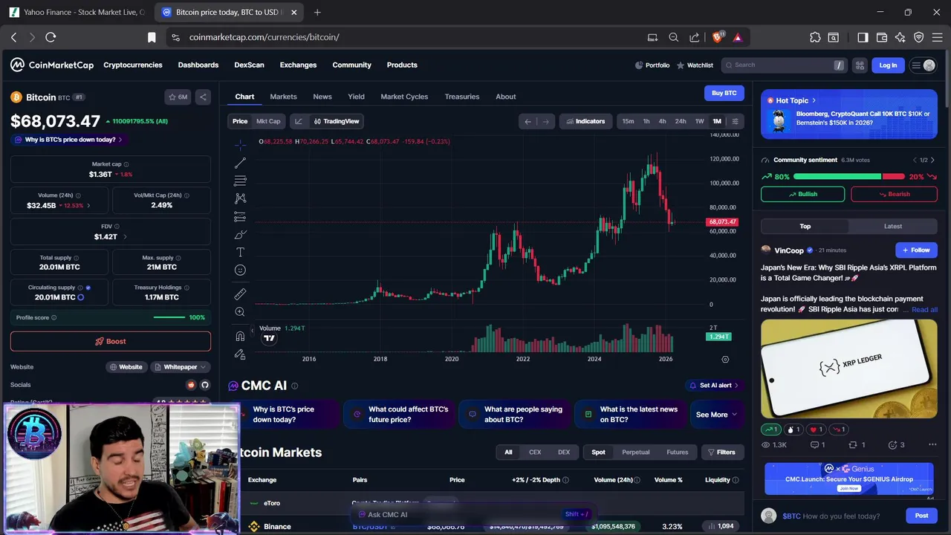The image size is (951, 535).
Task: Click the Log In button
Action: coord(888,65)
